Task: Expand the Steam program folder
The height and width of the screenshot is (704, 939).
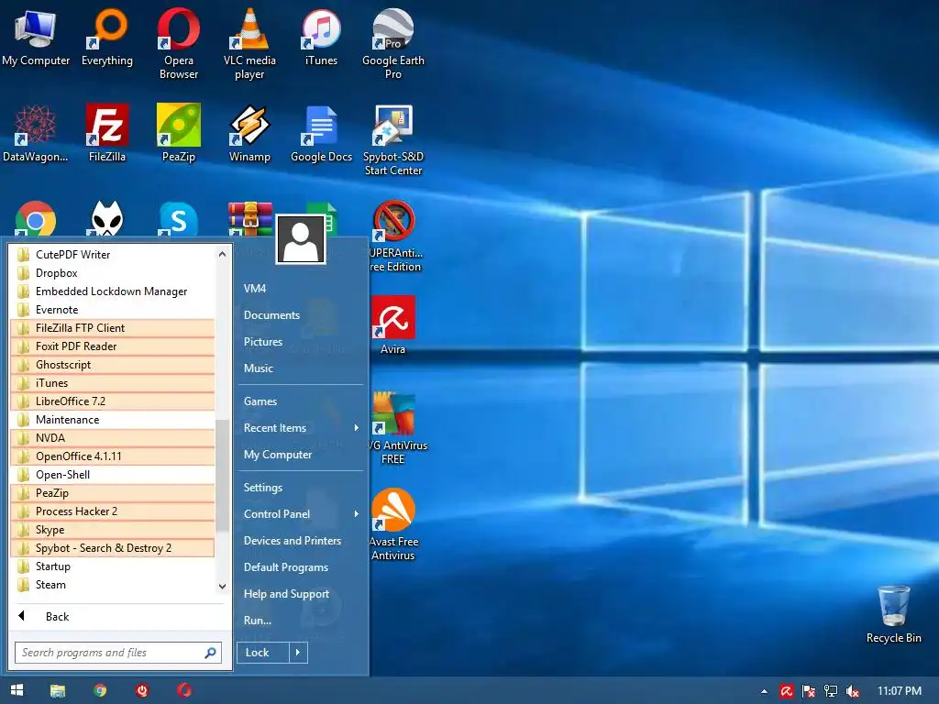Action: (113, 585)
